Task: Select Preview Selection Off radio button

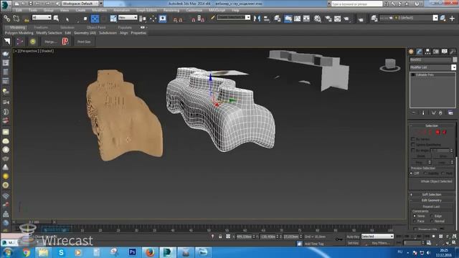Action: point(411,173)
